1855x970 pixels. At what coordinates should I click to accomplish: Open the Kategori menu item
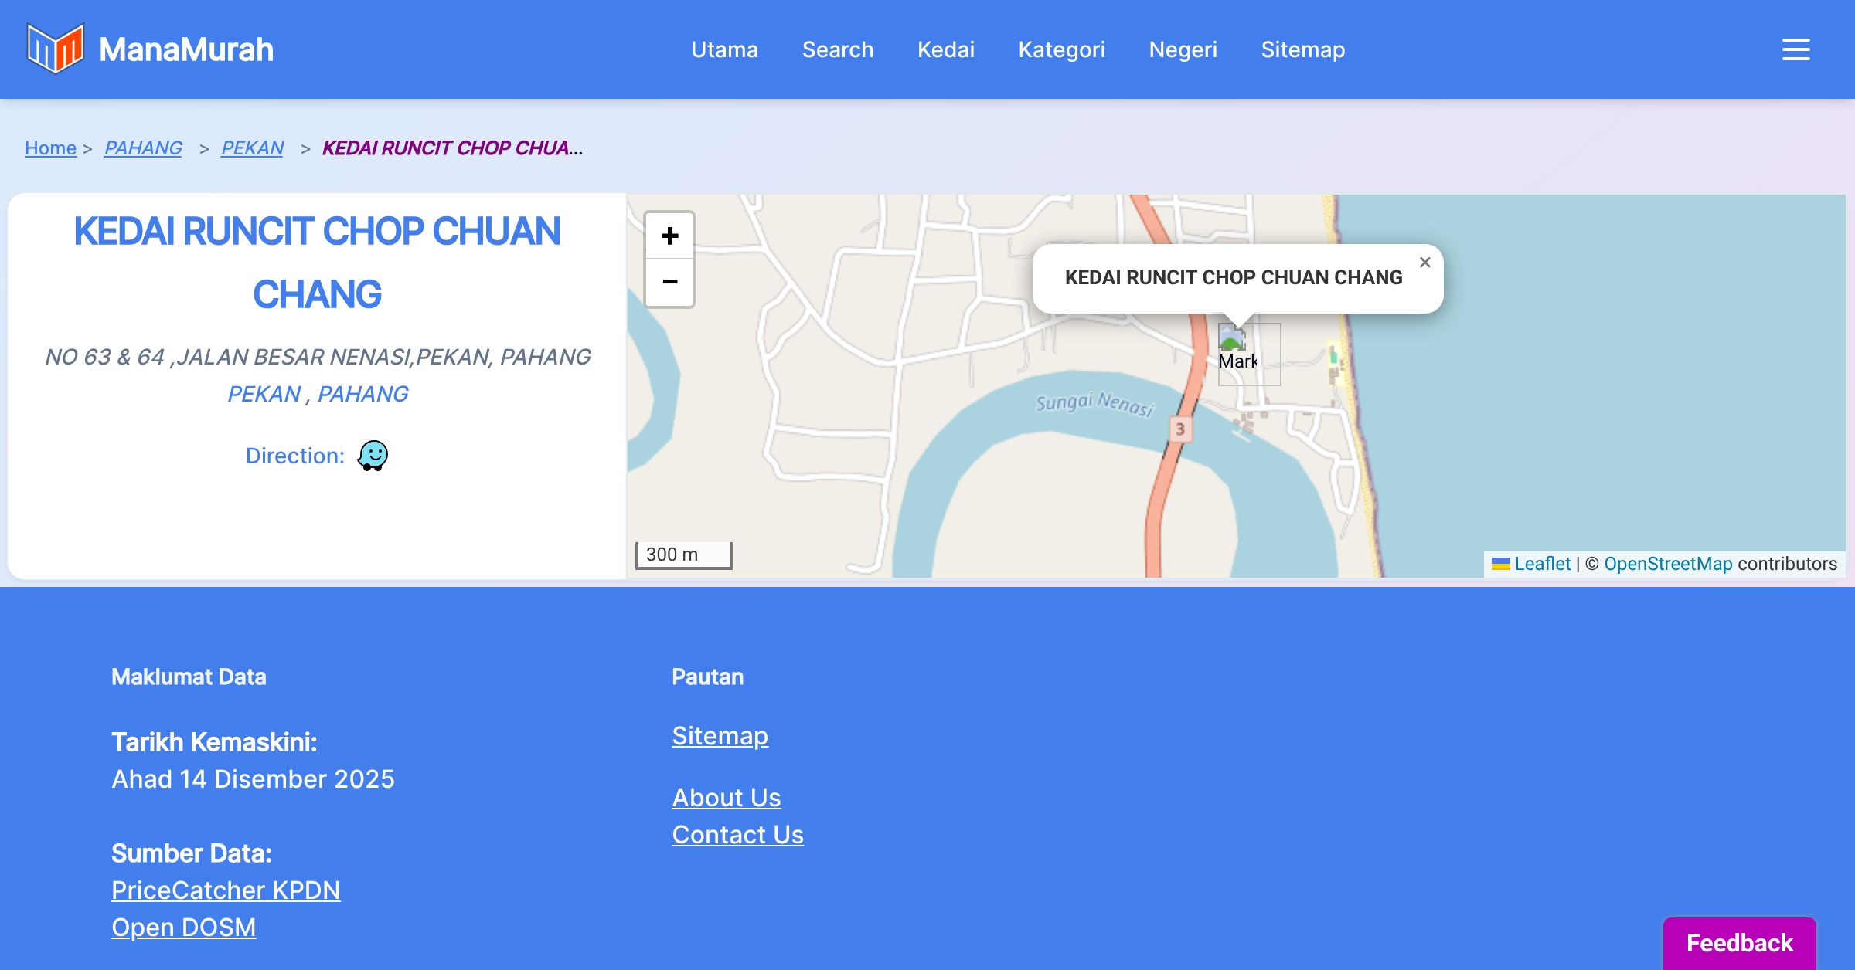tap(1061, 49)
